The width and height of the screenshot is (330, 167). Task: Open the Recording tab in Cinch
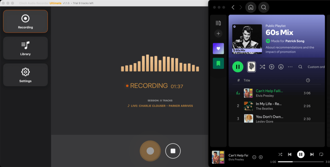(25, 21)
